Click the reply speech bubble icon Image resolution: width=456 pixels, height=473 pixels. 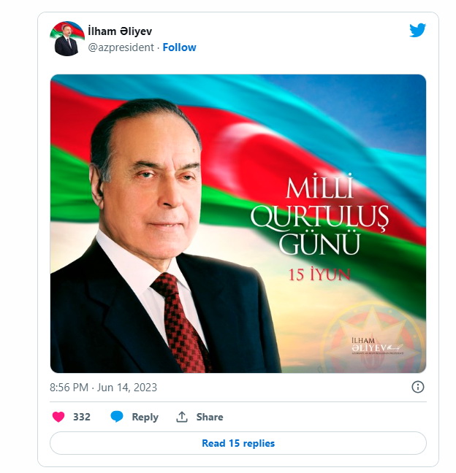pyautogui.click(x=117, y=417)
